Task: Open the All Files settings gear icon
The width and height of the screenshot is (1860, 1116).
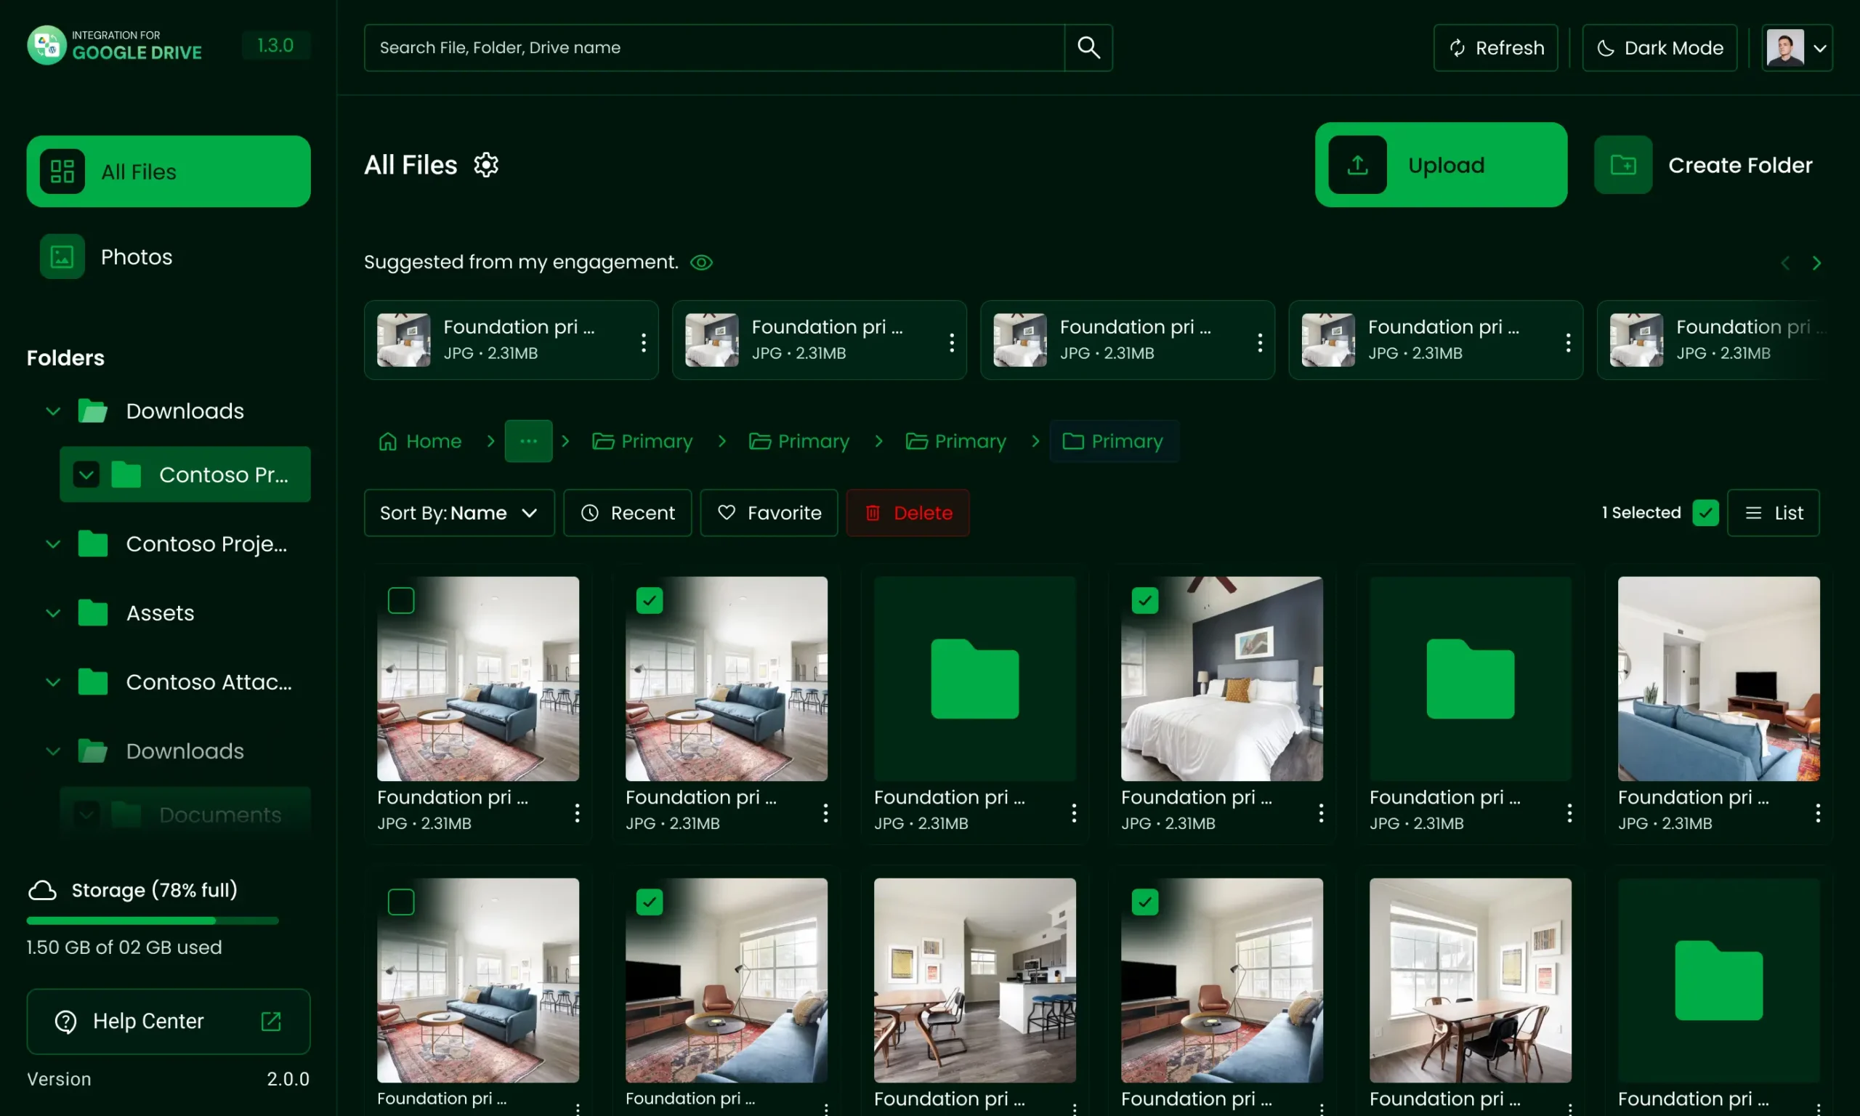Action: (x=485, y=165)
